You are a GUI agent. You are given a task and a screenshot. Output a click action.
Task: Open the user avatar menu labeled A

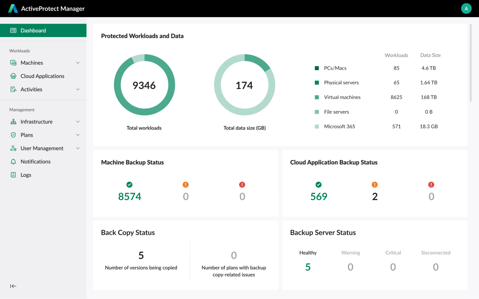point(466,8)
